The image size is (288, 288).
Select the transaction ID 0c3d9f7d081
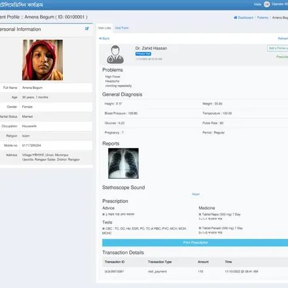click(x=114, y=272)
